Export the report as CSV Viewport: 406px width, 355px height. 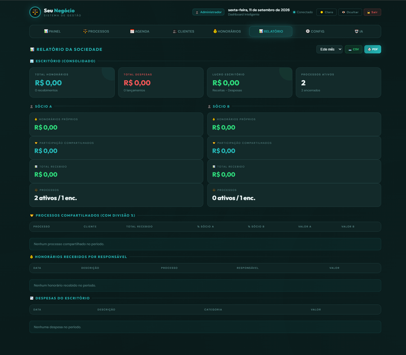[x=353, y=49]
